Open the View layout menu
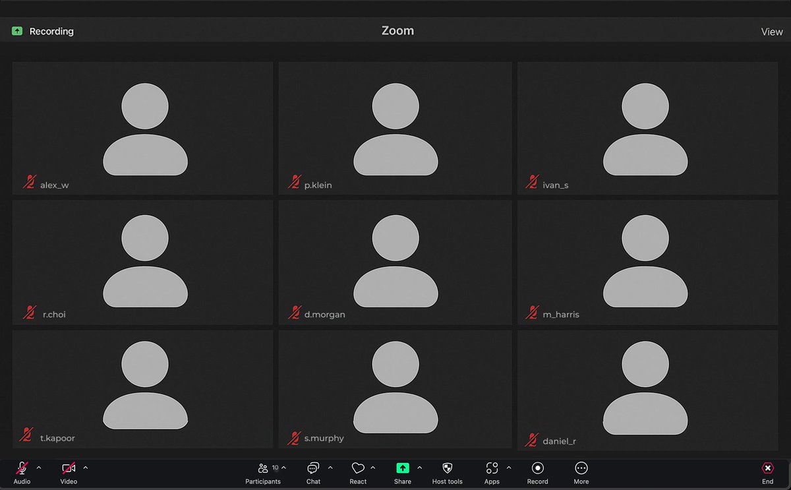This screenshot has width=791, height=490. (772, 32)
